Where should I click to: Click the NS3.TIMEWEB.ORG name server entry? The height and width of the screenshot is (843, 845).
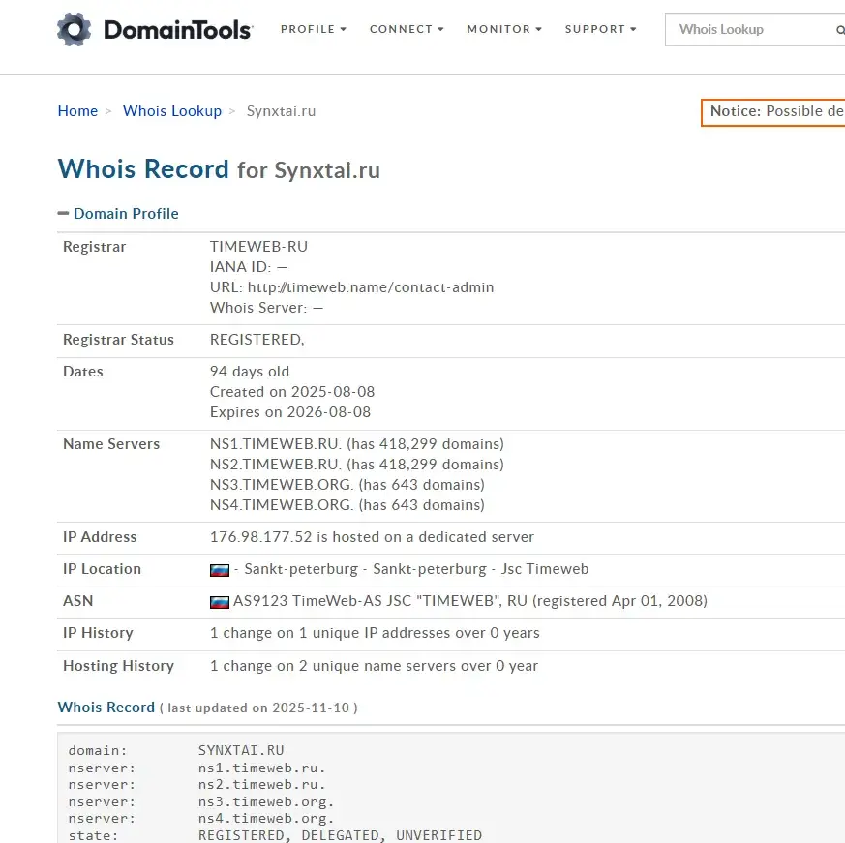347,485
